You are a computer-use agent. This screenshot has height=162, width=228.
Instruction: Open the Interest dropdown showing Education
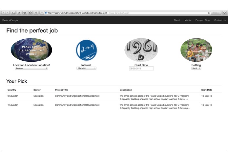(86, 68)
